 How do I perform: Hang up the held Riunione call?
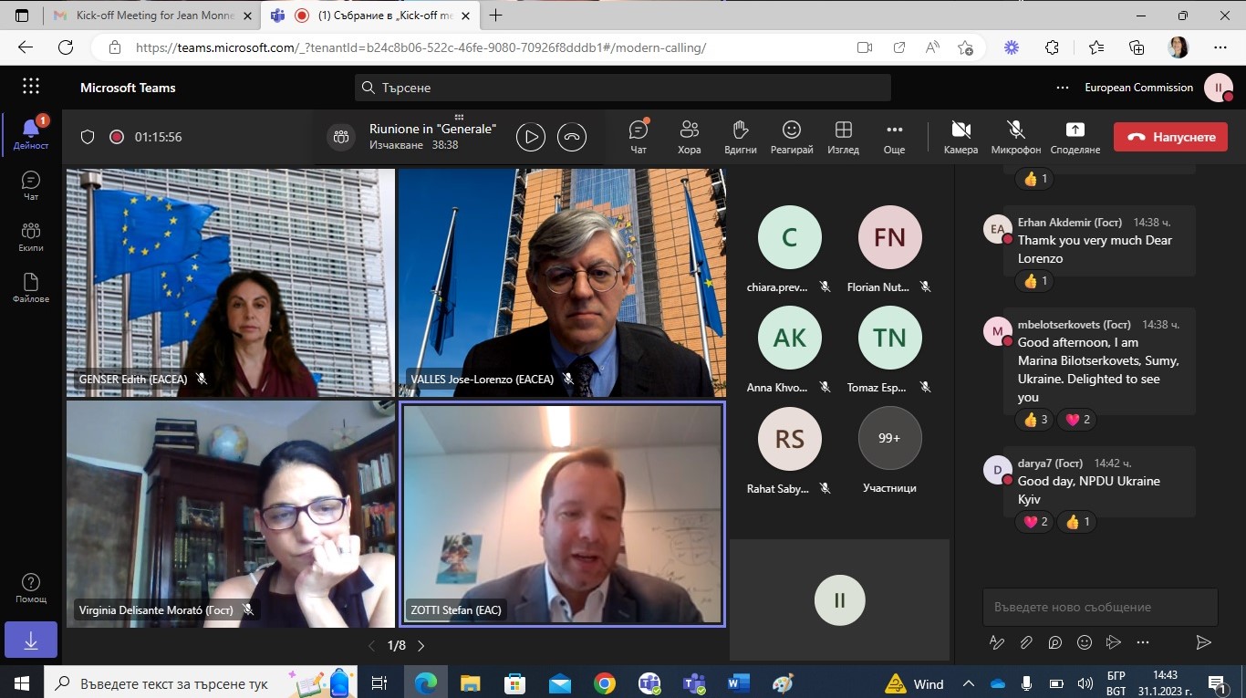(x=572, y=137)
